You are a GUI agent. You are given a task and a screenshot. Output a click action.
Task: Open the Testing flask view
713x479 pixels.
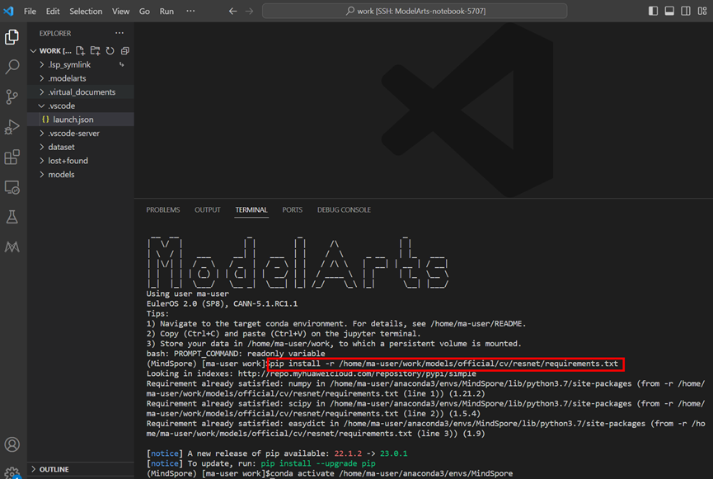pyautogui.click(x=12, y=217)
